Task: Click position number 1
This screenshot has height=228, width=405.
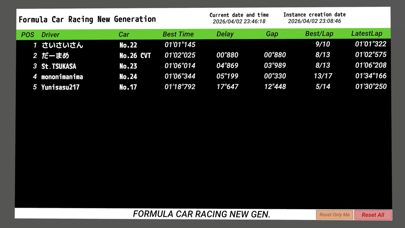Action: pyautogui.click(x=35, y=45)
